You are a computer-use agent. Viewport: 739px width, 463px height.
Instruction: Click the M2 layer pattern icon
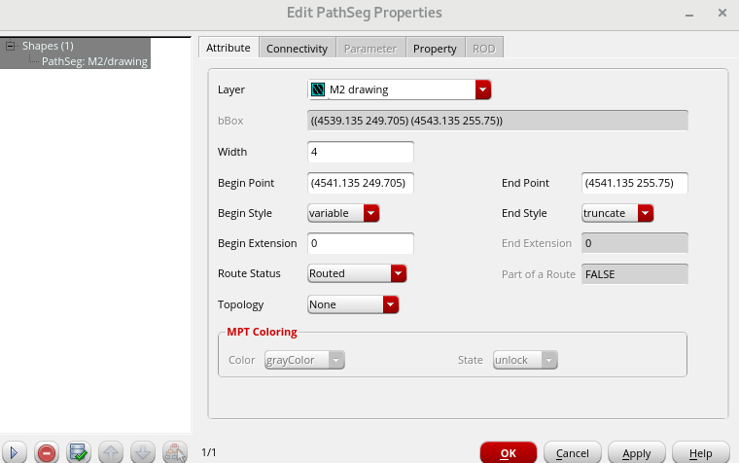318,89
